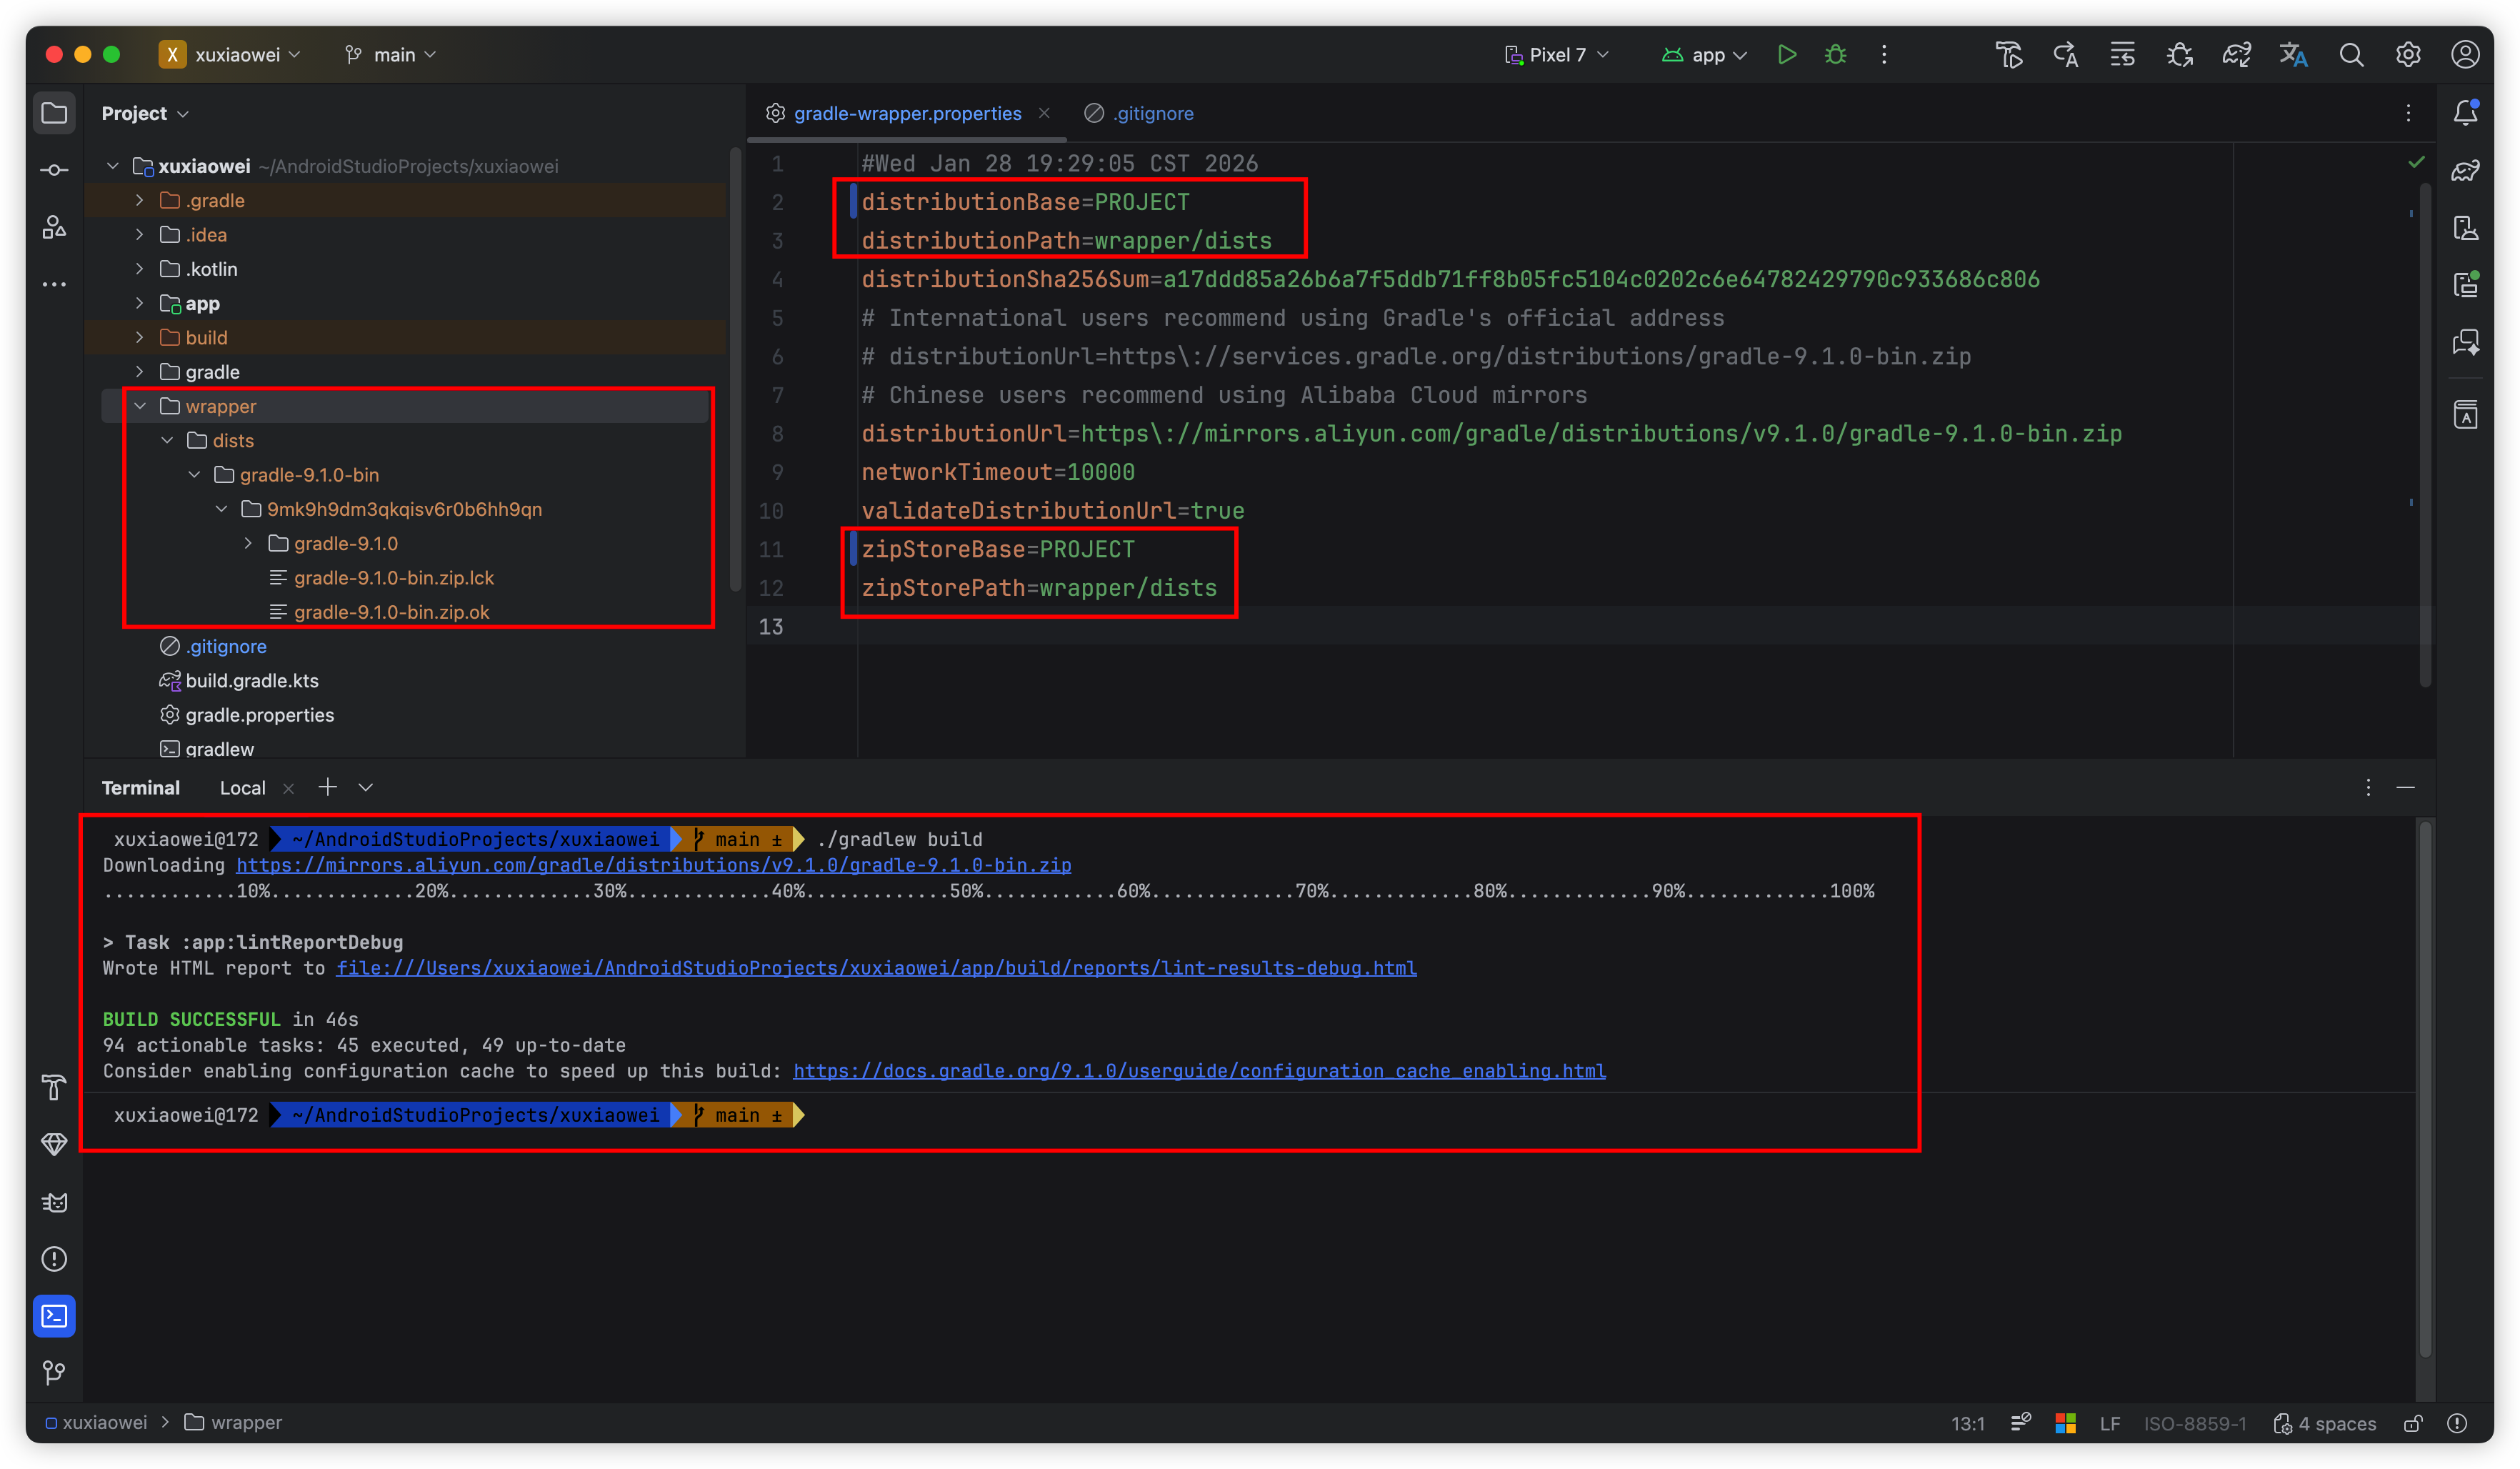Open the Git tool window in the bottom-left sidebar
The image size is (2520, 1469).
coord(54,1373)
